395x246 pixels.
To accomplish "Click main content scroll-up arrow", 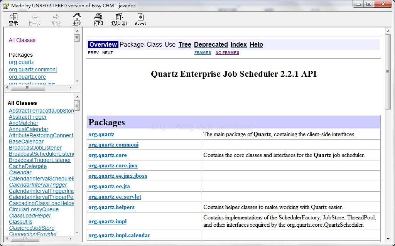I will (x=388, y=31).
